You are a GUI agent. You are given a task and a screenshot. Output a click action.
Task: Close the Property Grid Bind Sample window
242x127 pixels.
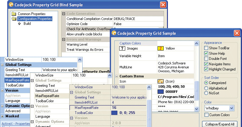pyautogui.click(x=163, y=5)
